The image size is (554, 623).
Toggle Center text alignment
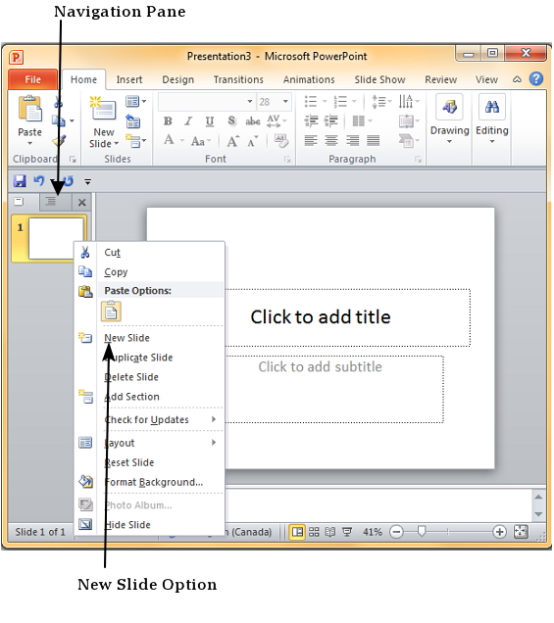click(x=331, y=140)
